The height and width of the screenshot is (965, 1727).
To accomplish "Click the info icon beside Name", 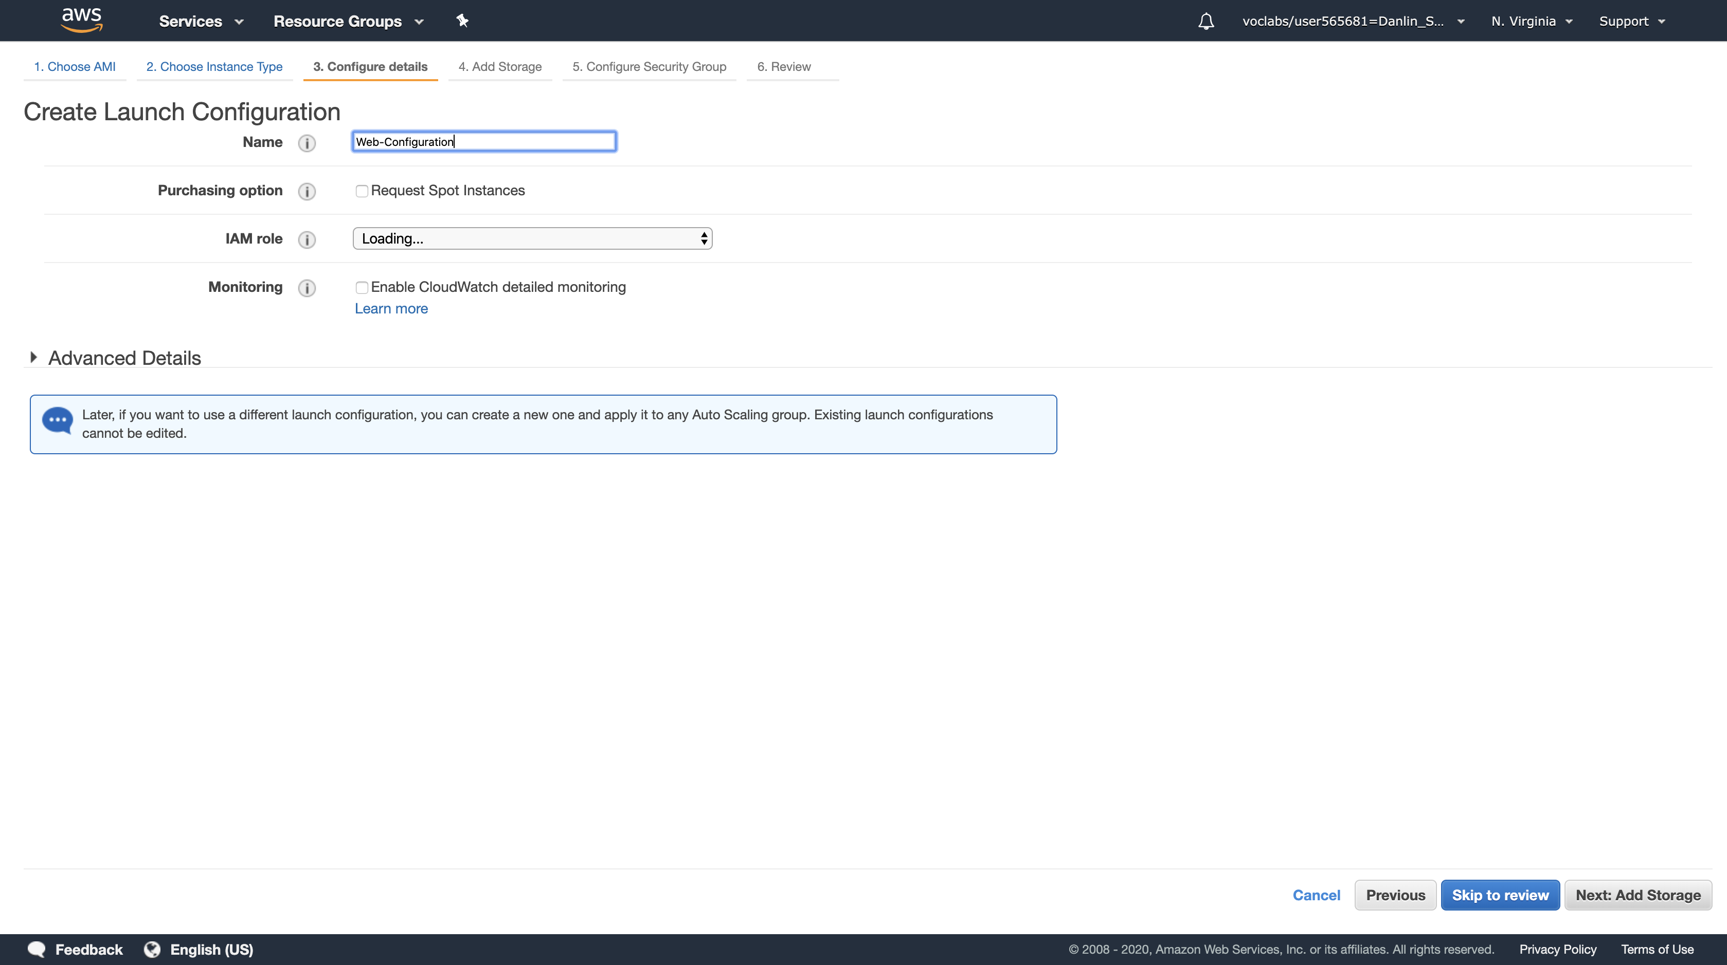I will coord(307,143).
